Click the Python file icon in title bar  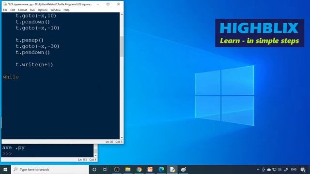(5, 4)
